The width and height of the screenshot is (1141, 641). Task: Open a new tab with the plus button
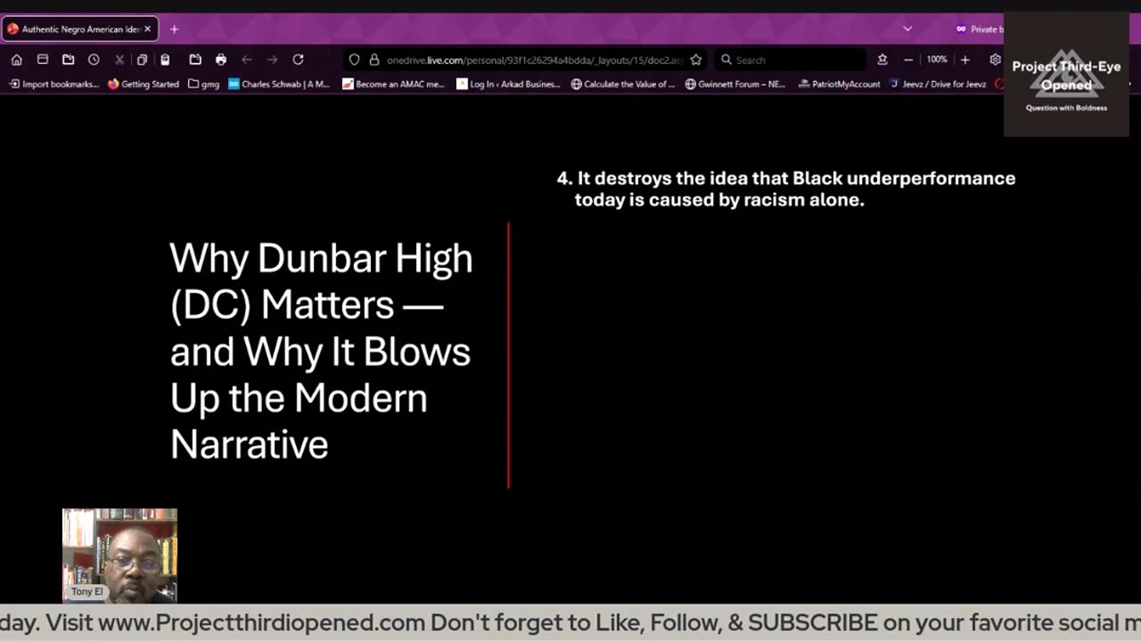[174, 28]
